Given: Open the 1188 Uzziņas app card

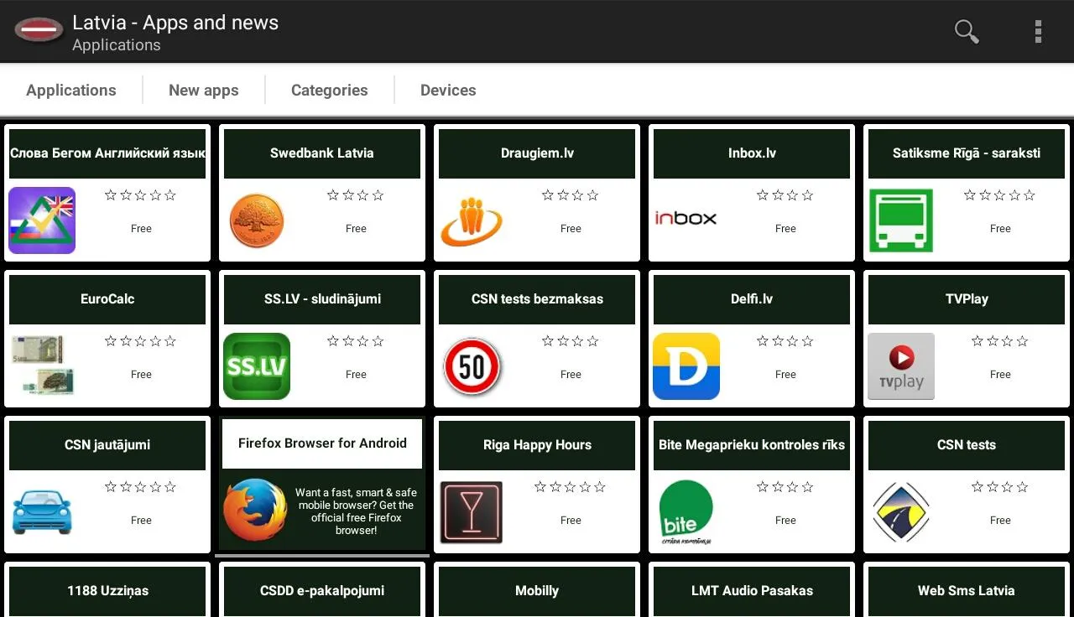Looking at the screenshot, I should pyautogui.click(x=107, y=590).
